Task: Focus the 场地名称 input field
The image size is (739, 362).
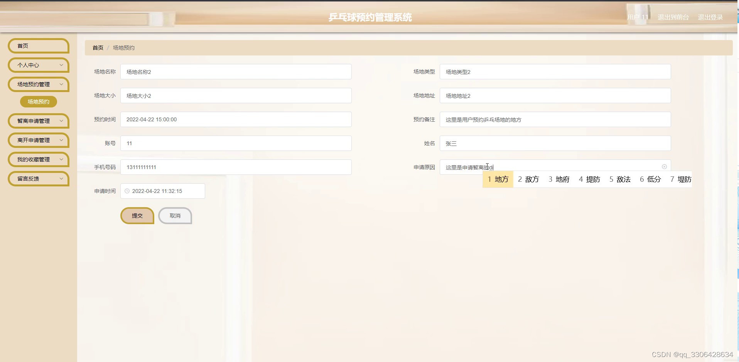Action: [236, 72]
